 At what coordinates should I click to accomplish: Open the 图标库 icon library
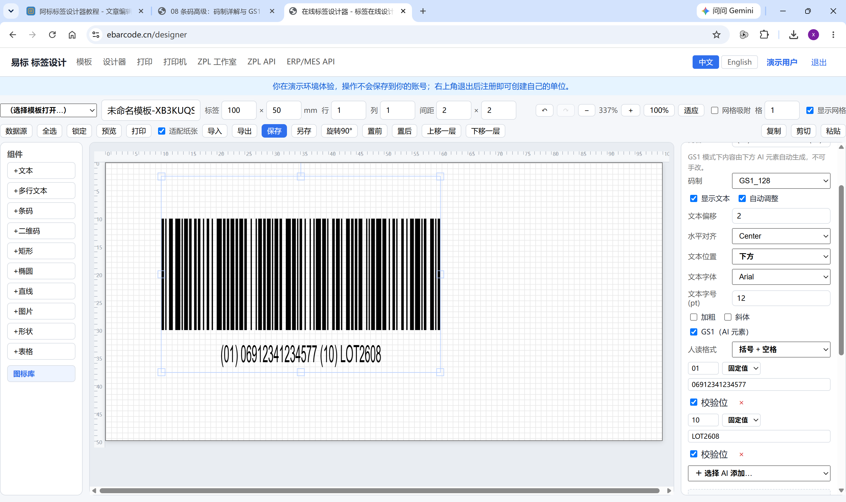(x=41, y=374)
